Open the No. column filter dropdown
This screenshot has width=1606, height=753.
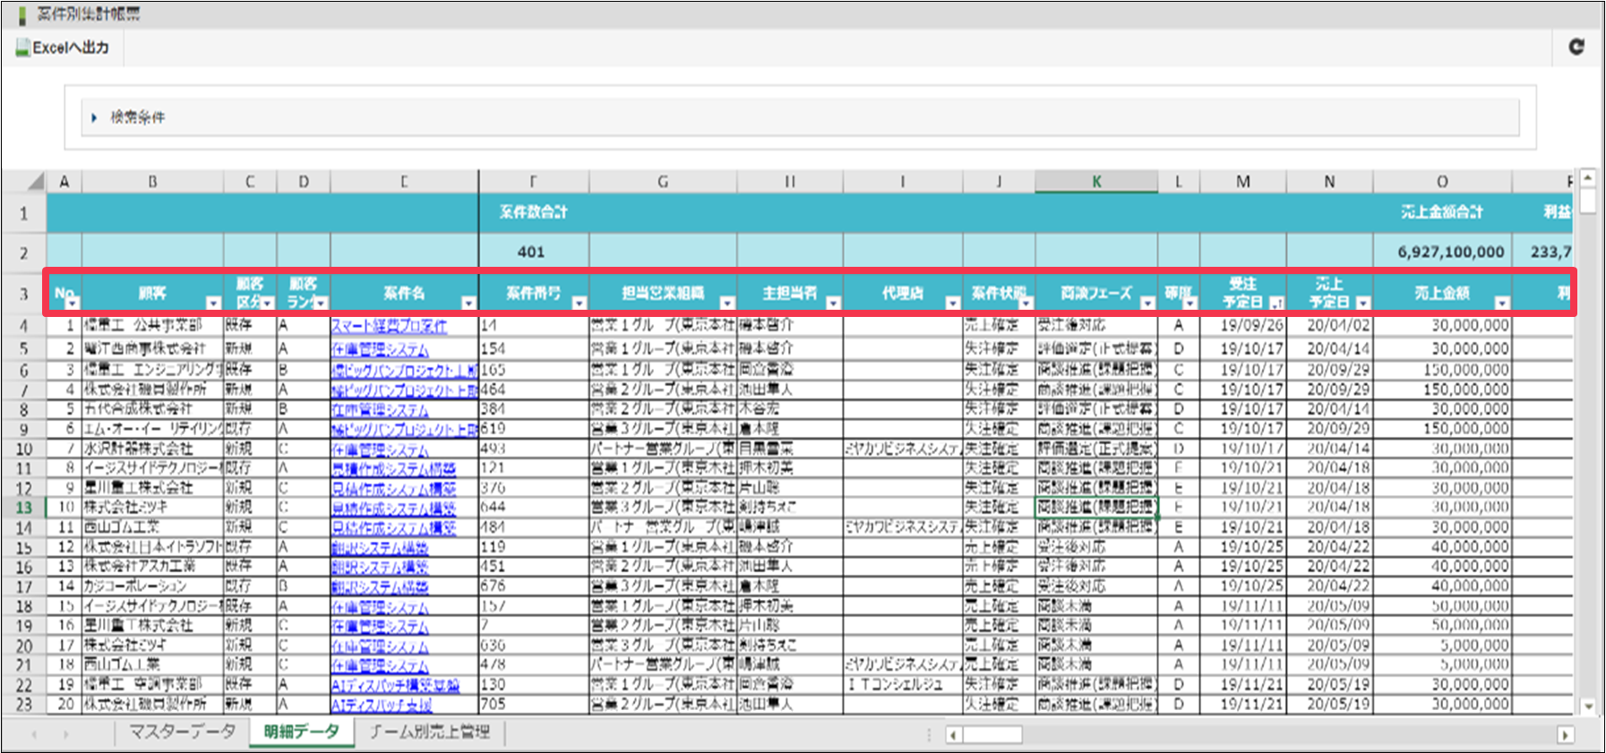click(x=73, y=303)
